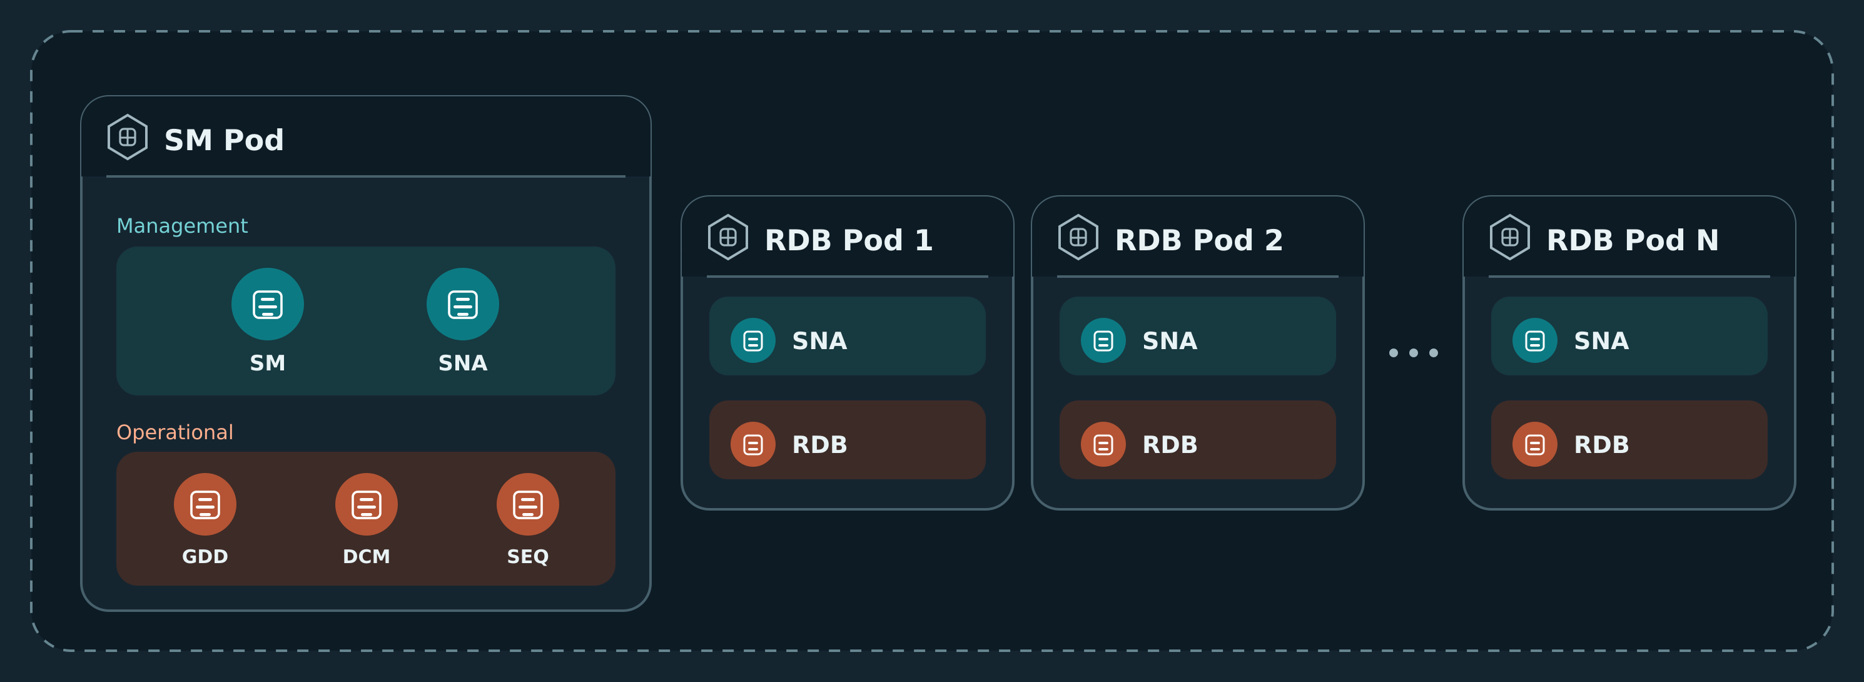Select the SEQ orange circle icon
Screen dimensions: 1864x682
click(527, 505)
